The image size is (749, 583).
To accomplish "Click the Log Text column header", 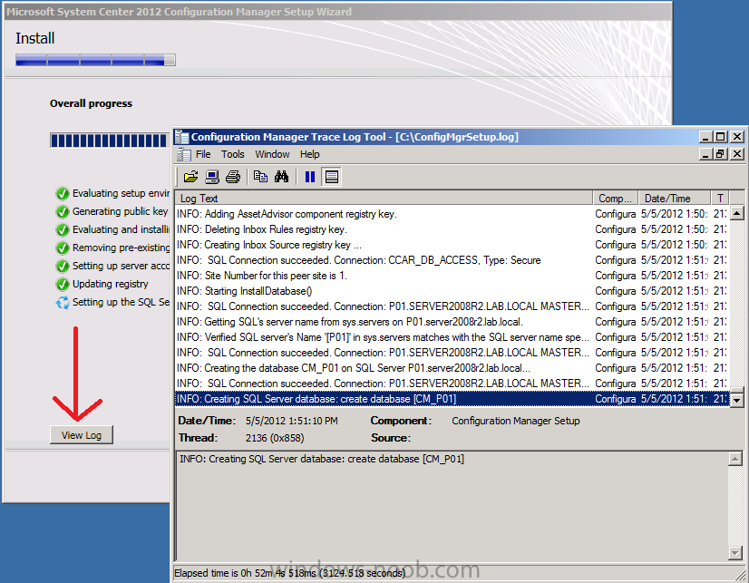I will [x=384, y=199].
